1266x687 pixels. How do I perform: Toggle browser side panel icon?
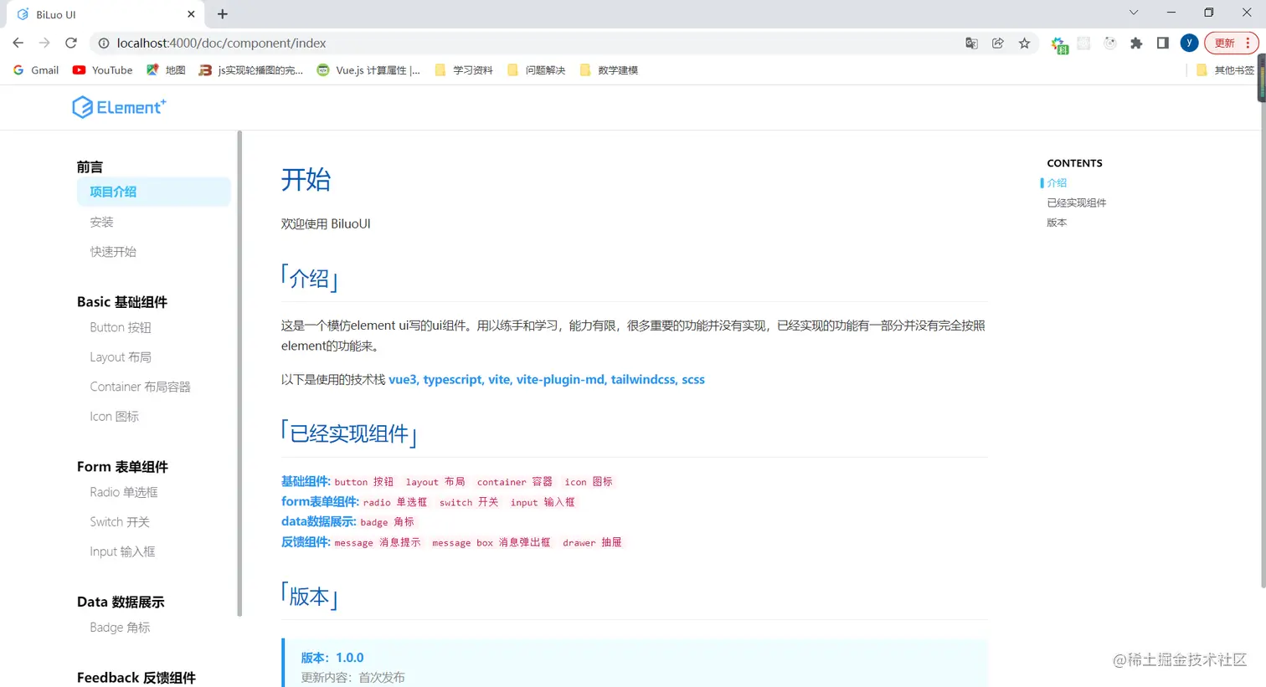click(1162, 43)
